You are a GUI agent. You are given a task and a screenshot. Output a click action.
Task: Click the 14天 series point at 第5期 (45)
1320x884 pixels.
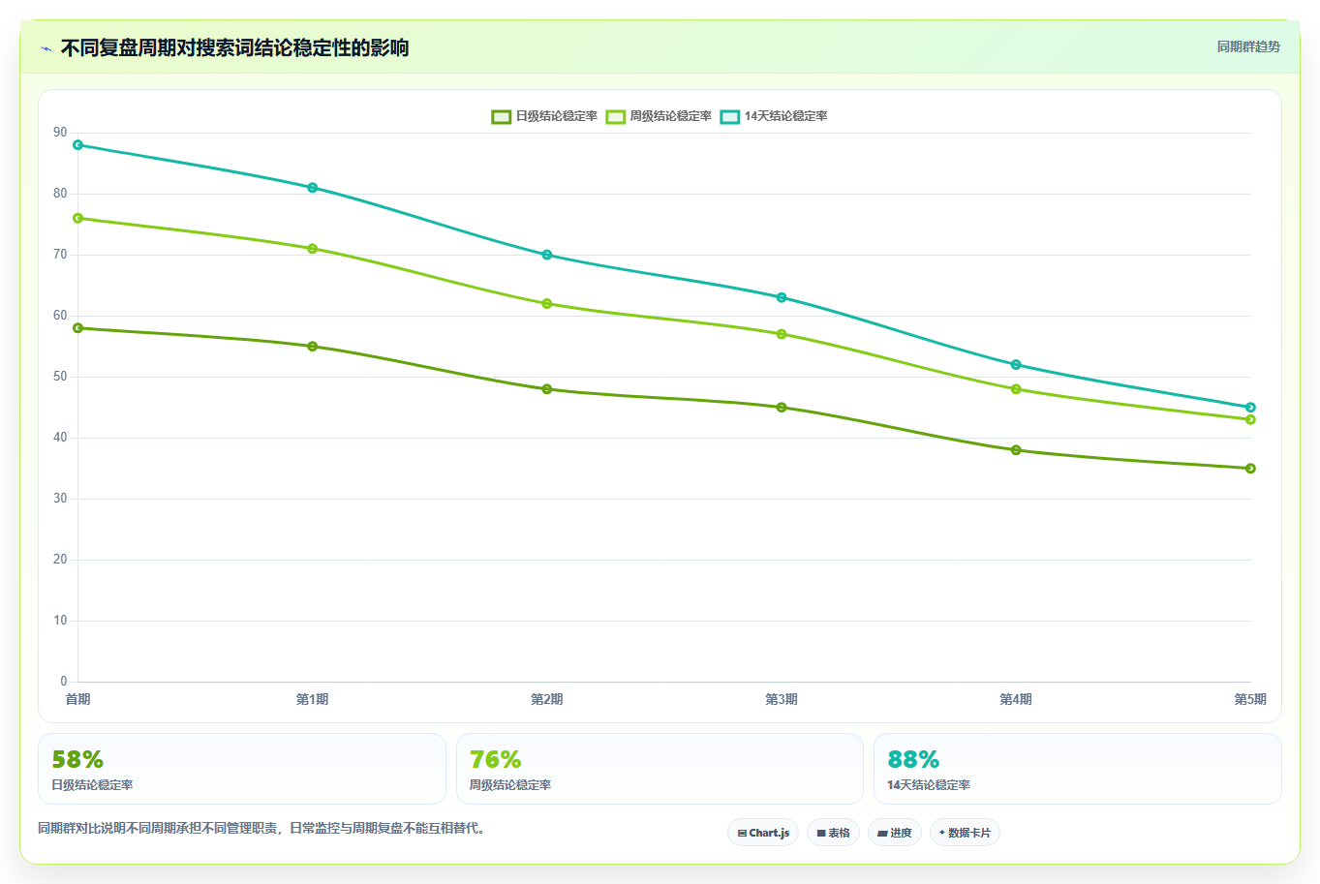1250,408
